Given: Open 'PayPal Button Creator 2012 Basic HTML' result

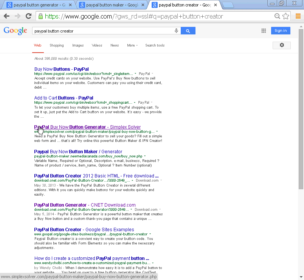Looking at the screenshot, I should [x=96, y=176].
